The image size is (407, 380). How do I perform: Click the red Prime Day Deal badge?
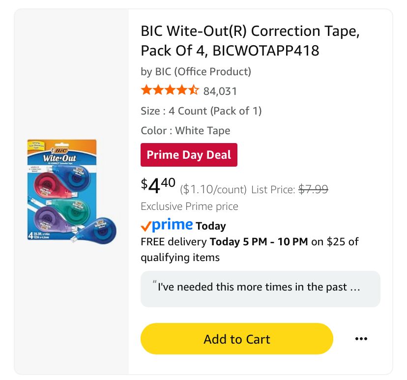coord(189,155)
